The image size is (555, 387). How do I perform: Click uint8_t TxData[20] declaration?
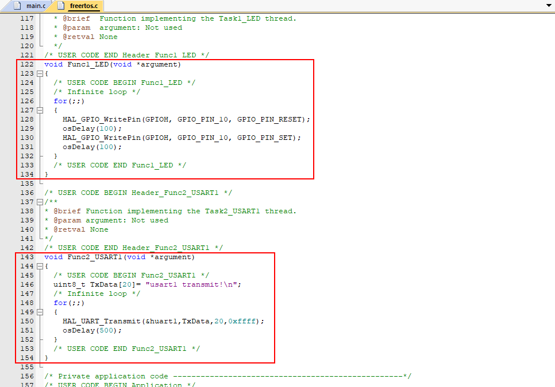(94, 284)
